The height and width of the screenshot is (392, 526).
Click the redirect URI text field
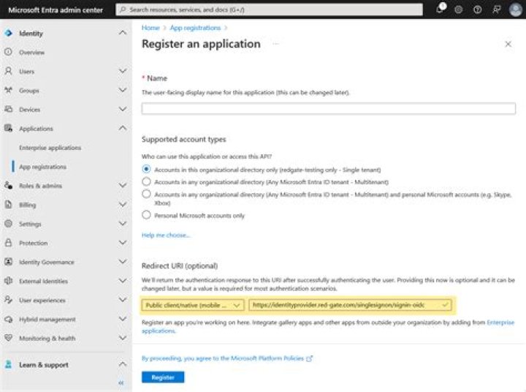click(x=350, y=305)
